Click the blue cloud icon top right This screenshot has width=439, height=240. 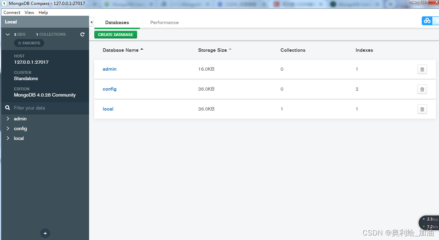(x=427, y=21)
